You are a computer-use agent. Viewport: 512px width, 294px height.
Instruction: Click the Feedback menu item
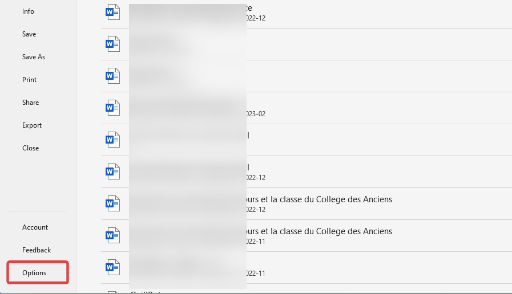coord(37,250)
